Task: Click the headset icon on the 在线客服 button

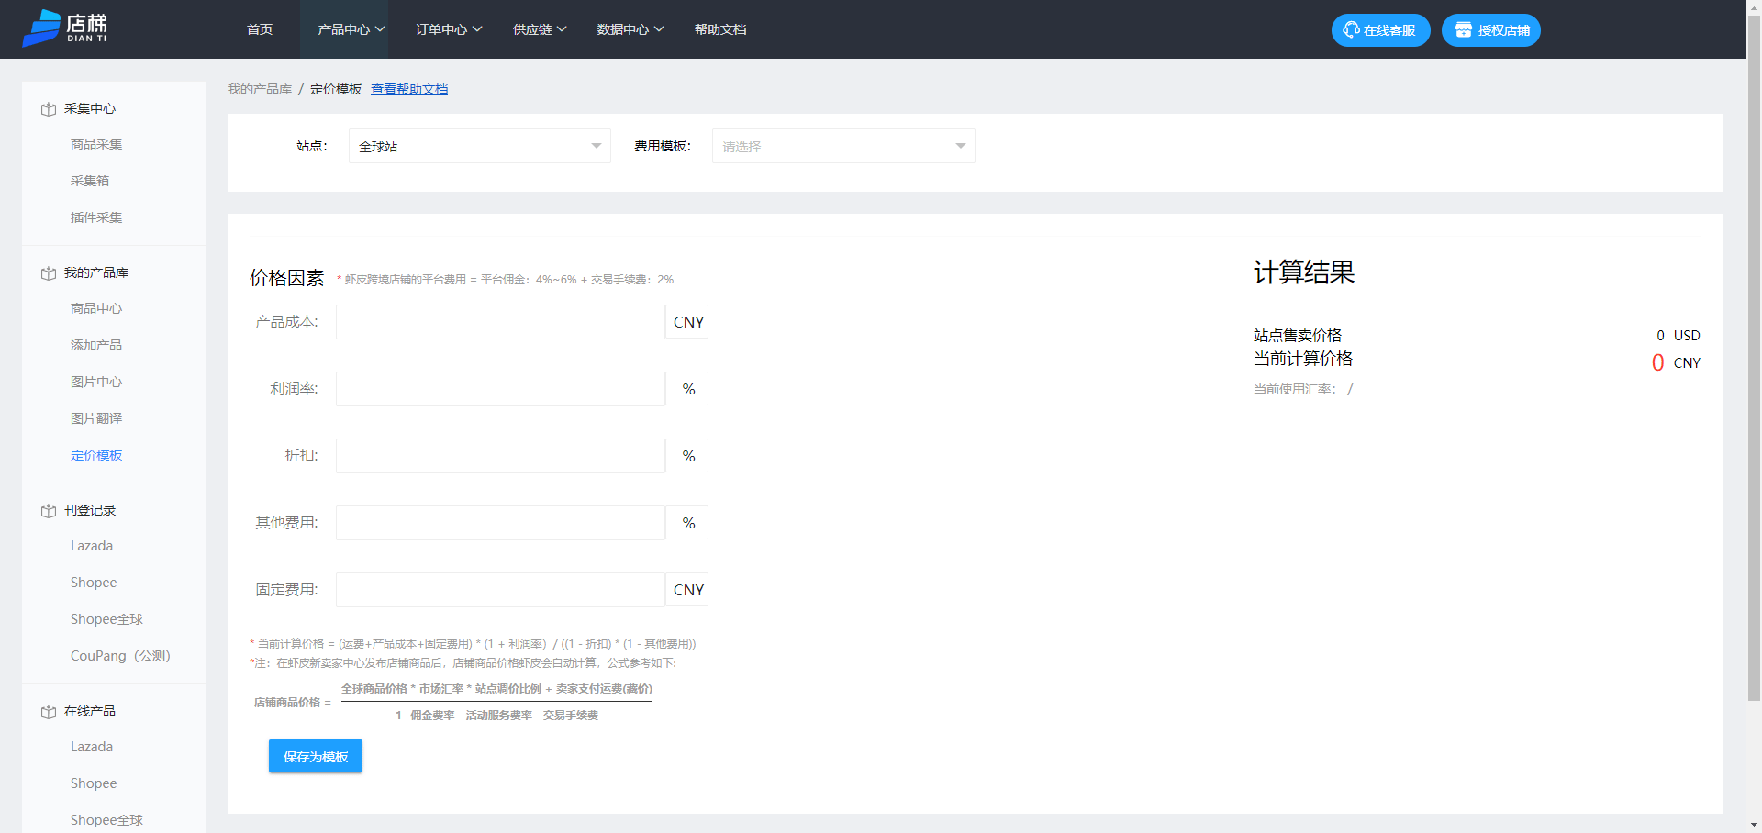Action: tap(1351, 29)
